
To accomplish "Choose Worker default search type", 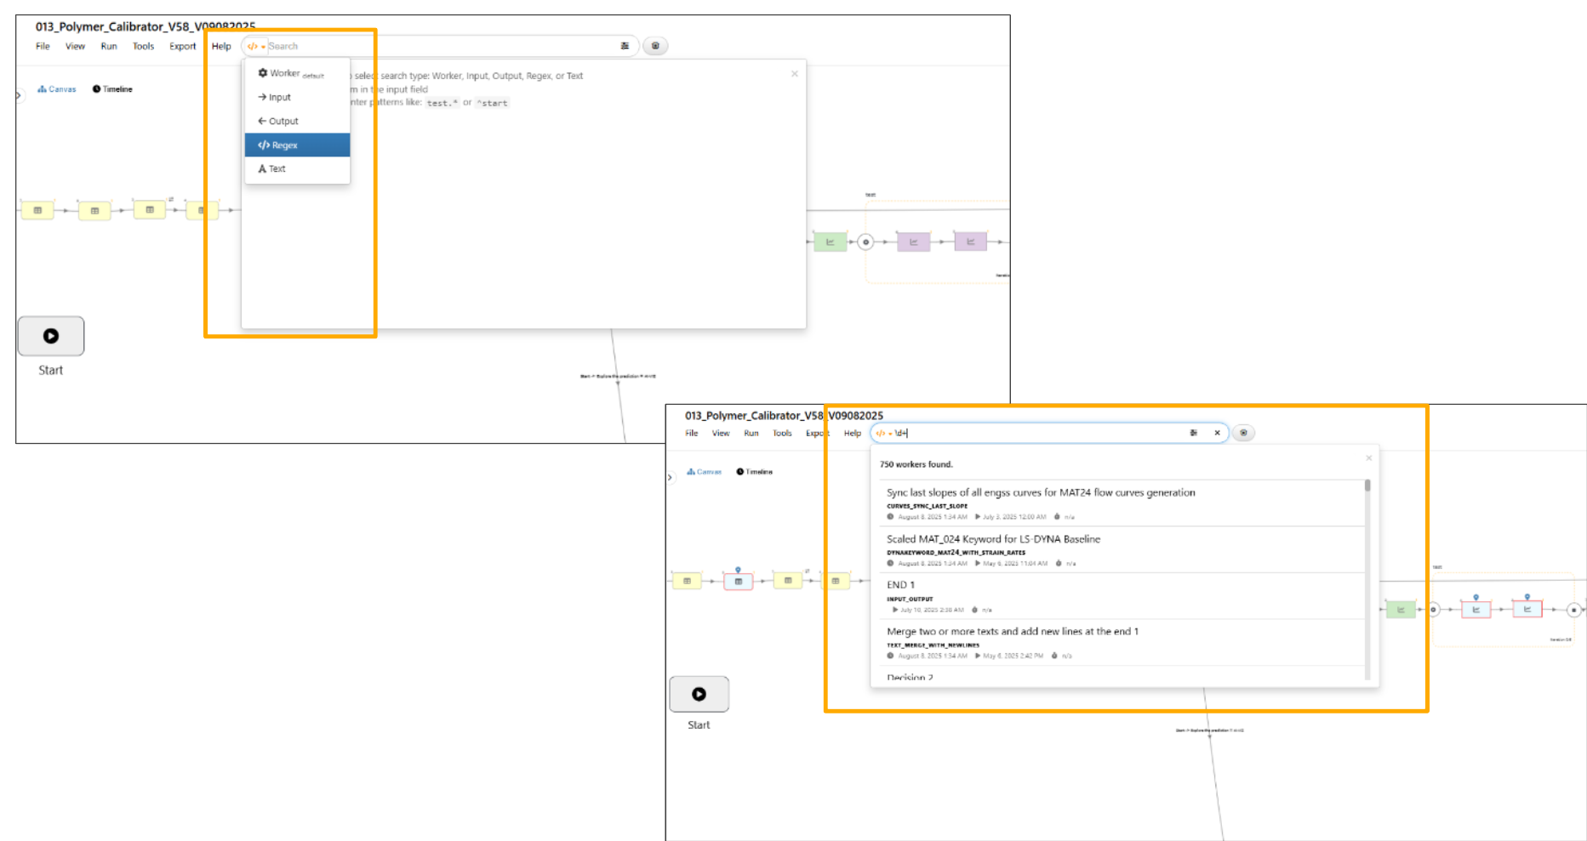I will 297,73.
